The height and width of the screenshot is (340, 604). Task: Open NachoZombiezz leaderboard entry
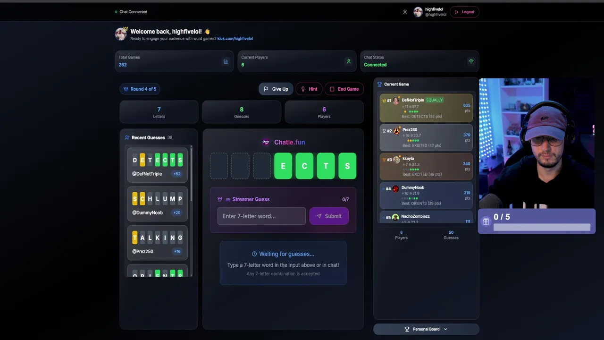click(x=426, y=217)
